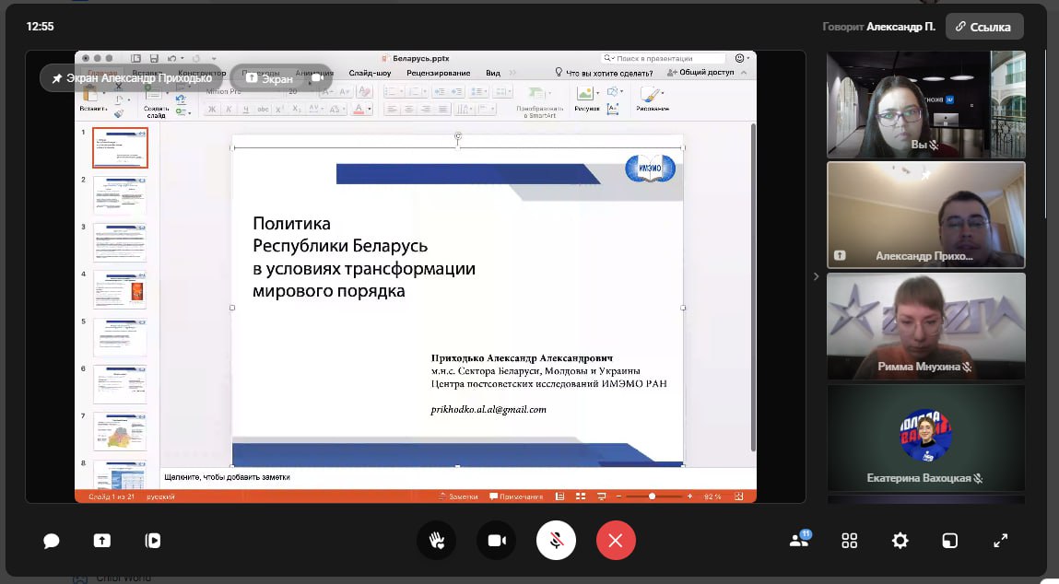
Task: Toggle Заметки notes in status bar
Action: [459, 496]
